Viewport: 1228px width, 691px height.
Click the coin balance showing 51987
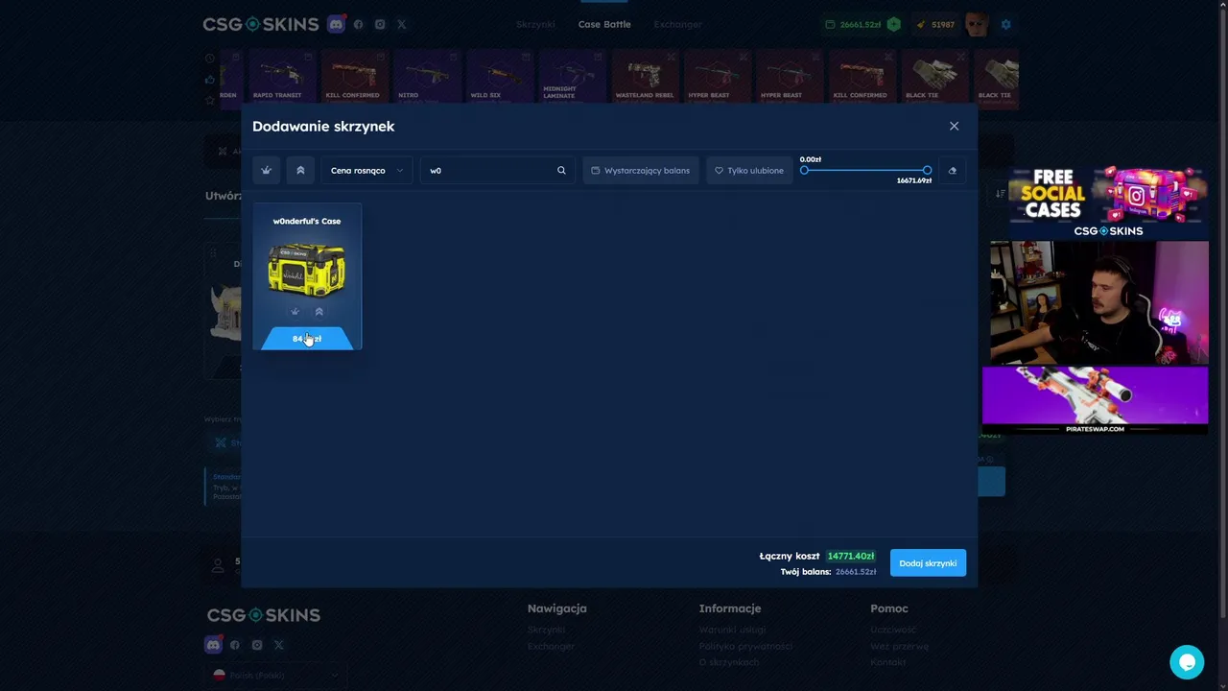(x=935, y=24)
